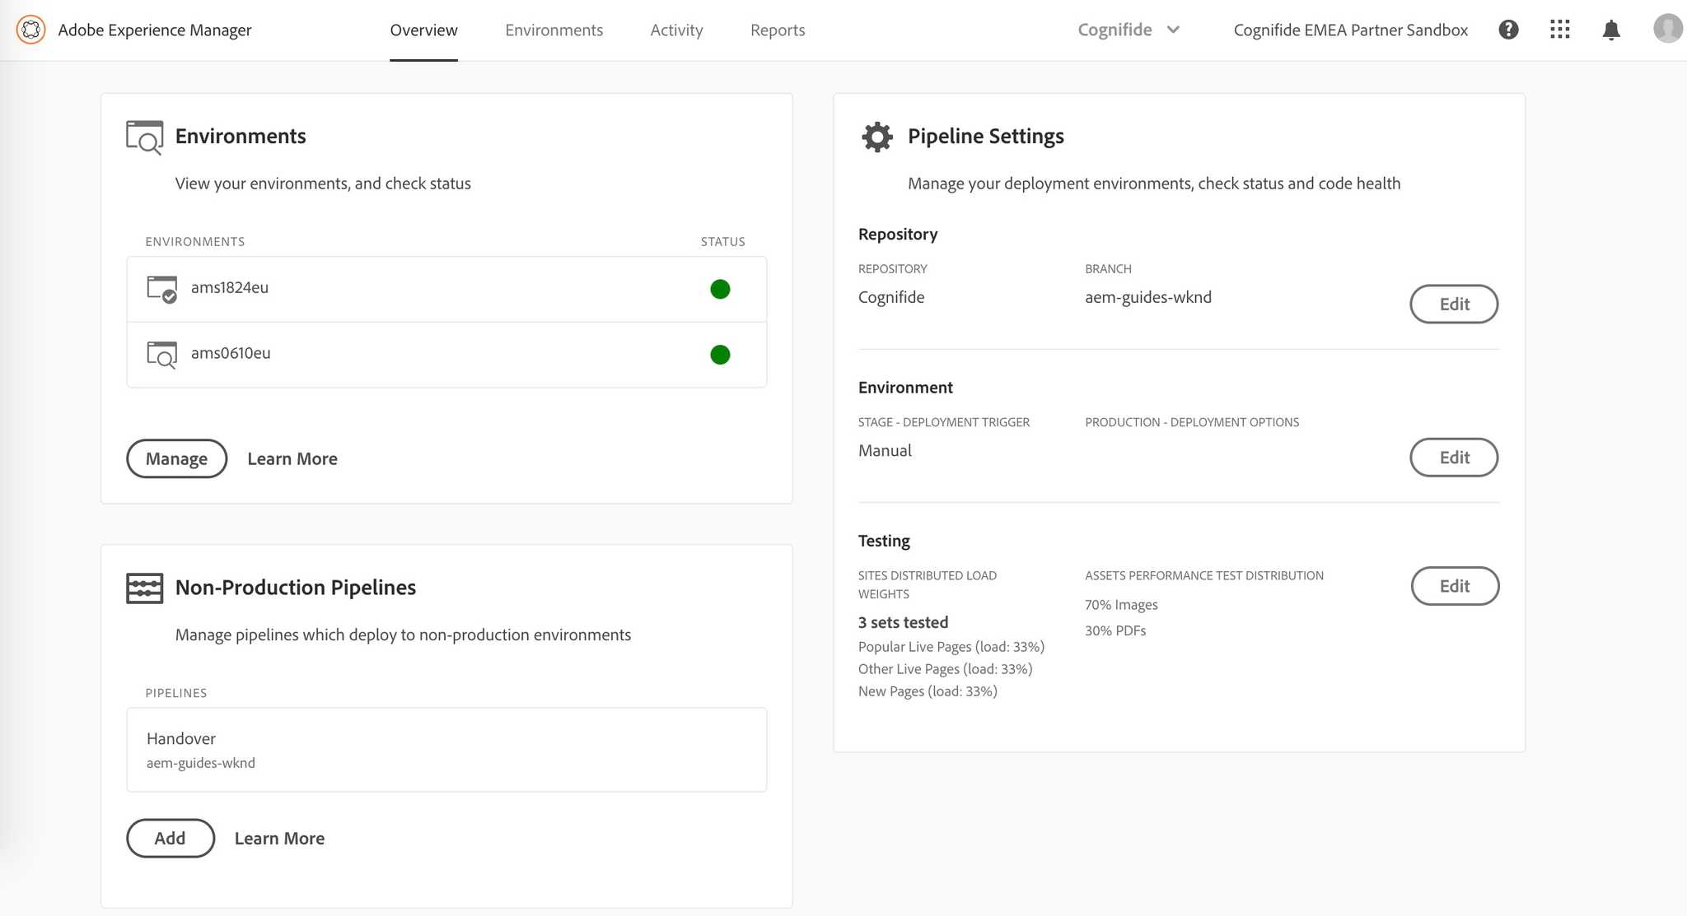Open Learn More link under Non-Production Pipelines
This screenshot has height=916, width=1687.
[279, 838]
